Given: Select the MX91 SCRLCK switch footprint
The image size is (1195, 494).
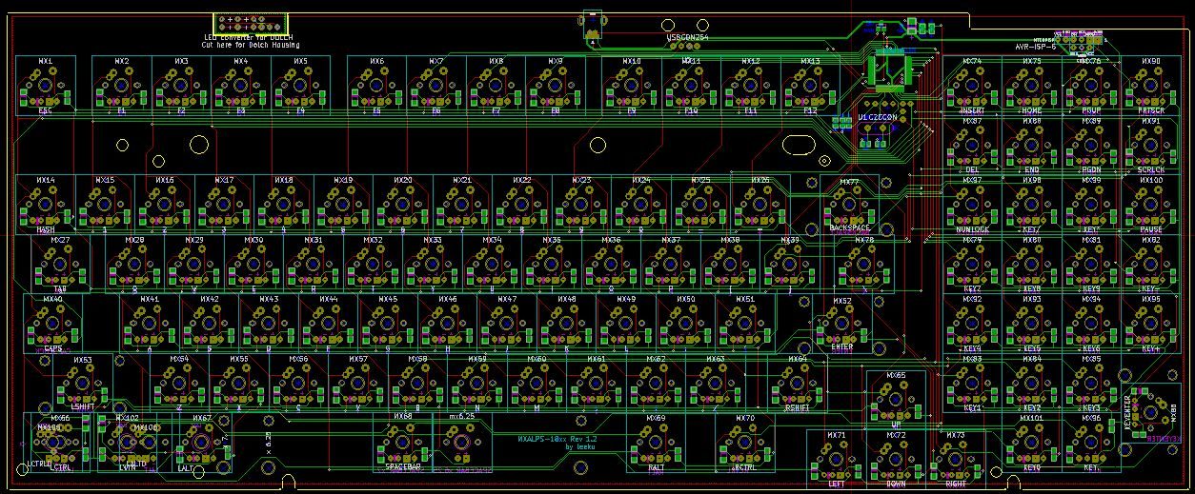Looking at the screenshot, I should pos(1151,146).
